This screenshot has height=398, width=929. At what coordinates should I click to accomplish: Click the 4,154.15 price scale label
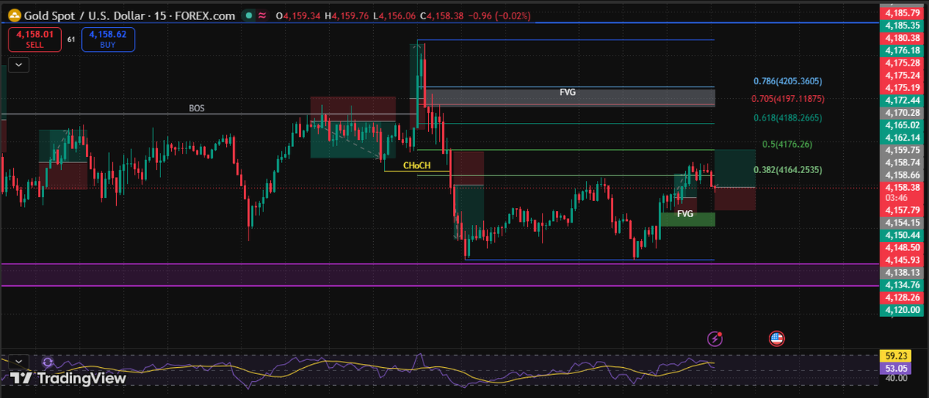coord(900,223)
